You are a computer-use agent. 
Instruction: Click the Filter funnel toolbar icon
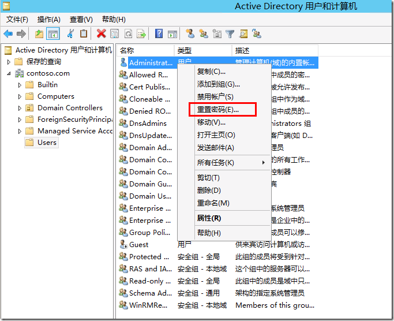(x=230, y=33)
